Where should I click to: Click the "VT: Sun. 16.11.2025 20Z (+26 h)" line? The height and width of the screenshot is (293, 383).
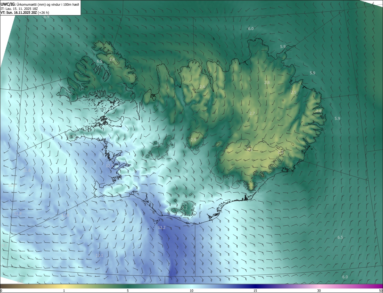coord(25,13)
